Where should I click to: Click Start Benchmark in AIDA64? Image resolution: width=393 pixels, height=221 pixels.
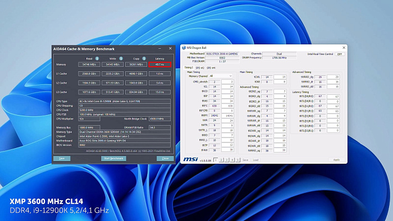coord(113,158)
